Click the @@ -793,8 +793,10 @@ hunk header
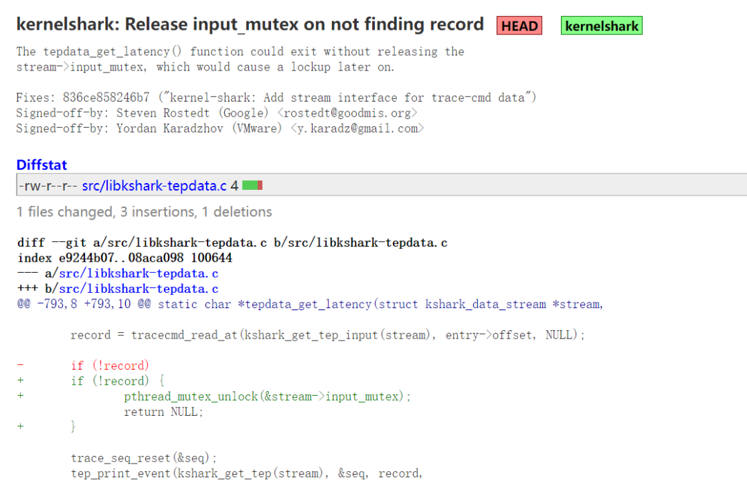This screenshot has width=747, height=496. [310, 304]
